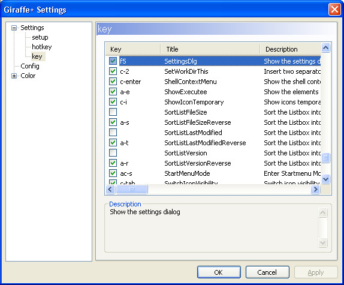Click the 'Show the settings dialog' description text
Image resolution: width=344 pixels, height=285 pixels.
tap(145, 212)
